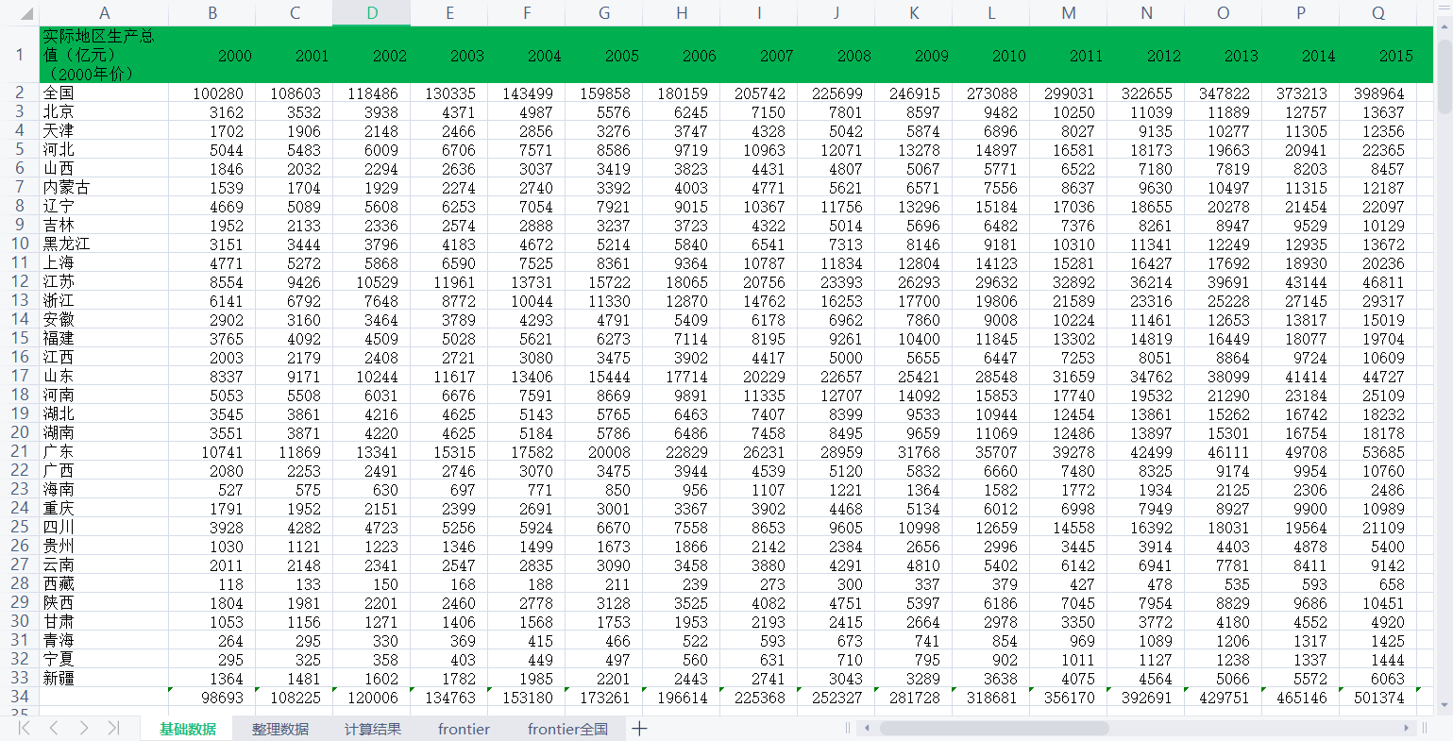
Task: Select column B header
Action: pos(212,12)
